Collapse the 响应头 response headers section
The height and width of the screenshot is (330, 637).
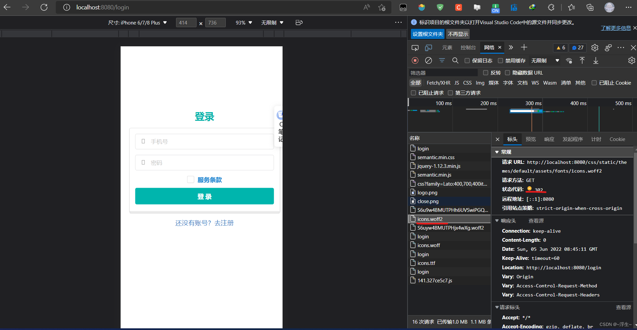(497, 221)
